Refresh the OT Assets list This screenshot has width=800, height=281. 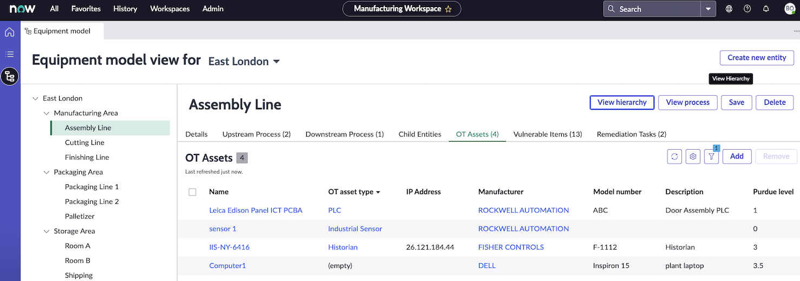click(x=674, y=156)
